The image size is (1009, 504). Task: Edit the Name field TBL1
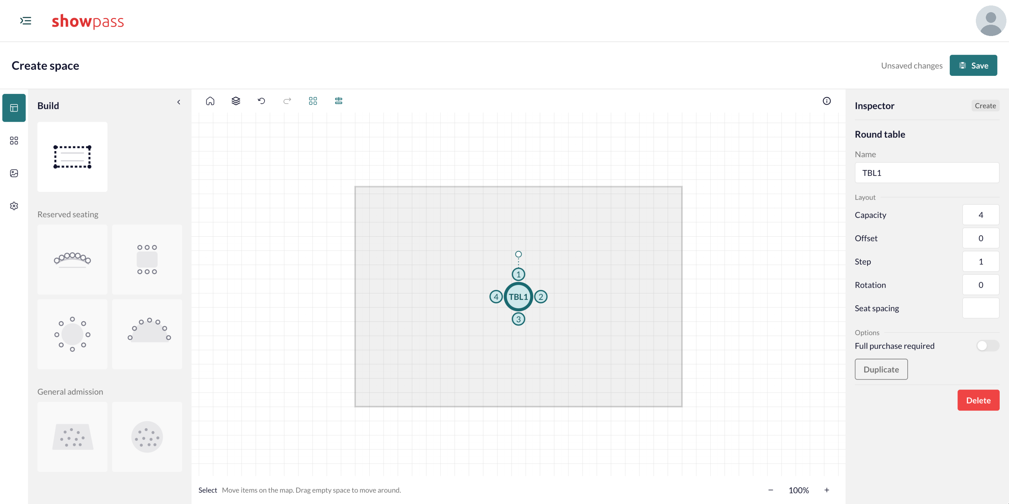pyautogui.click(x=927, y=173)
